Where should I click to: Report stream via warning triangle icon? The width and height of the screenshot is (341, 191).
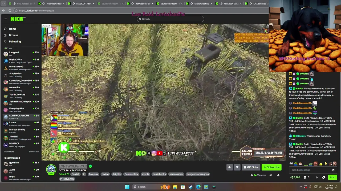pyautogui.click(x=278, y=175)
